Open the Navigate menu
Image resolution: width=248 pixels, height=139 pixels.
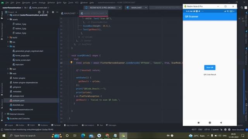click(26, 3)
